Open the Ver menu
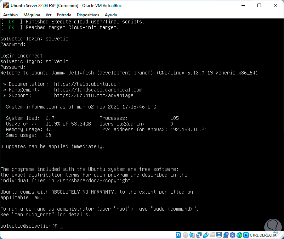This screenshot has height=239, width=284. point(49,15)
